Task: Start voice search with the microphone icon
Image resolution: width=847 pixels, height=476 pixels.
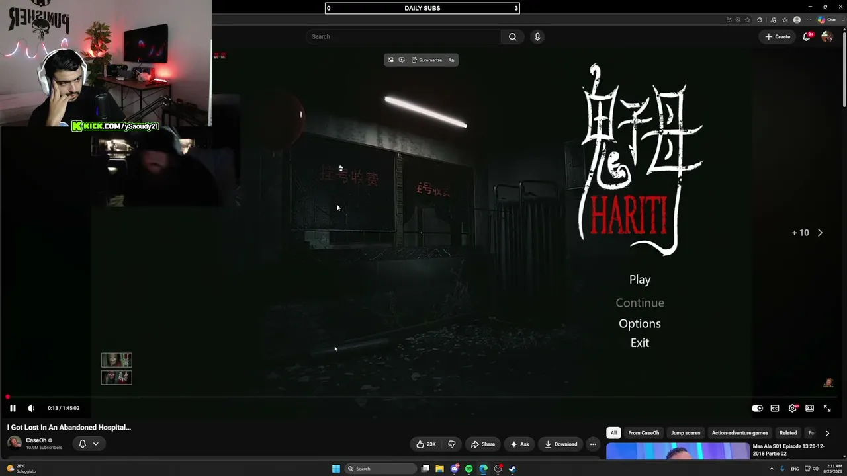Action: pos(537,36)
